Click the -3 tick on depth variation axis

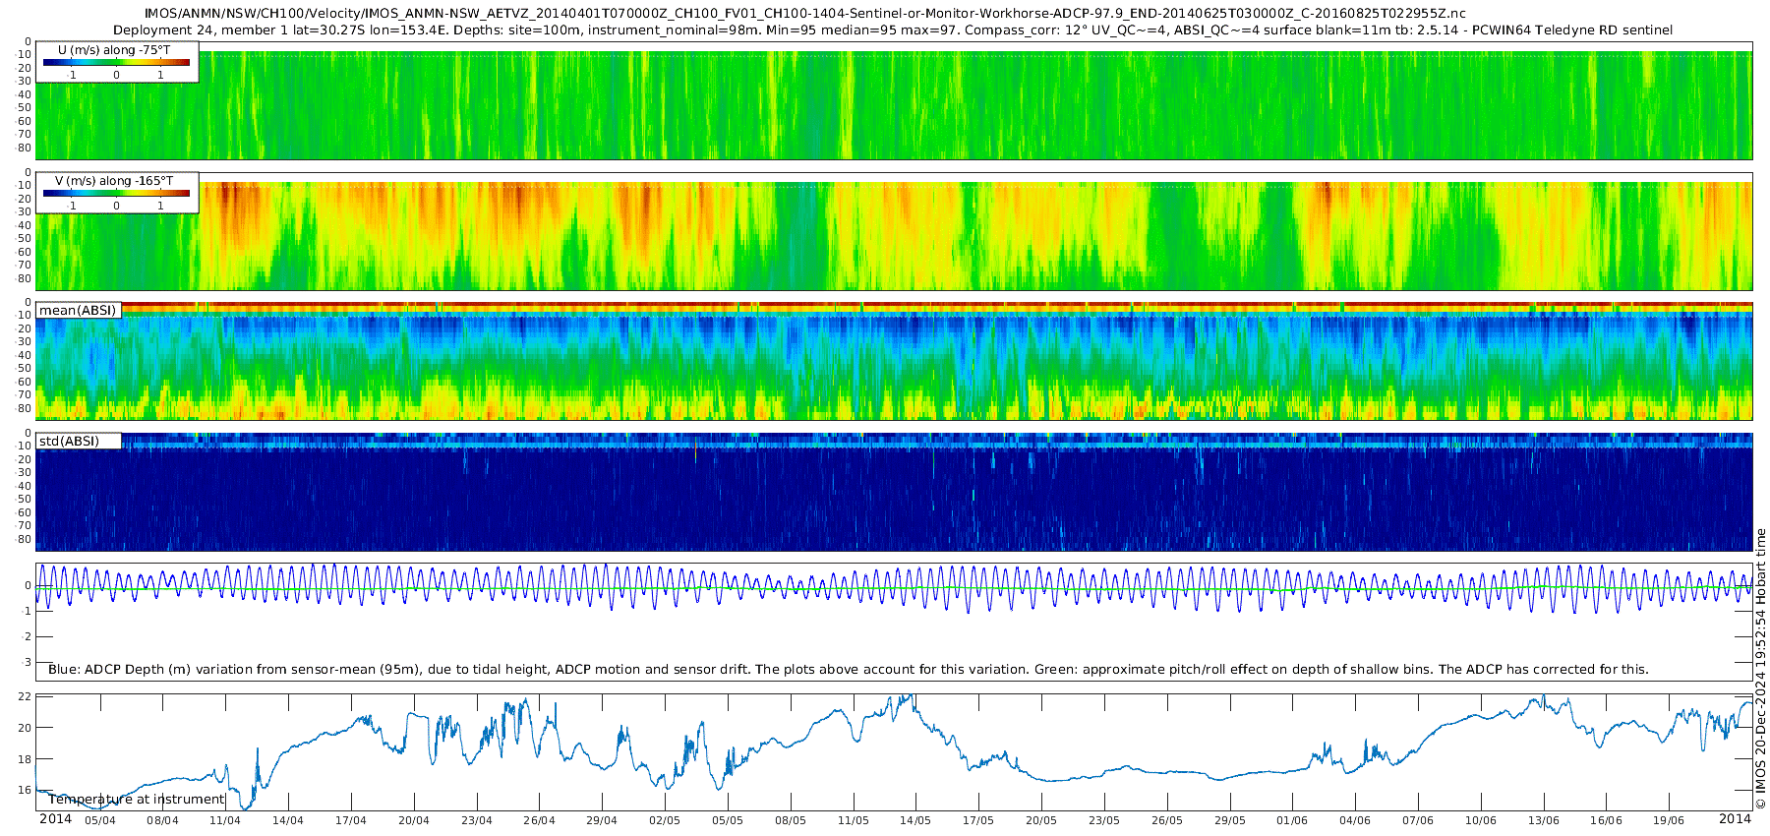click(x=27, y=663)
